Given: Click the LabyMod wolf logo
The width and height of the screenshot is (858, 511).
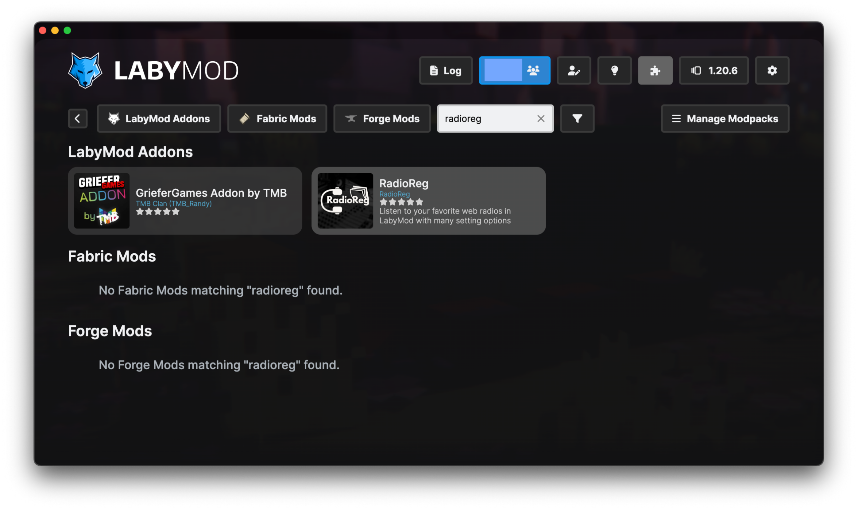Looking at the screenshot, I should [85, 70].
